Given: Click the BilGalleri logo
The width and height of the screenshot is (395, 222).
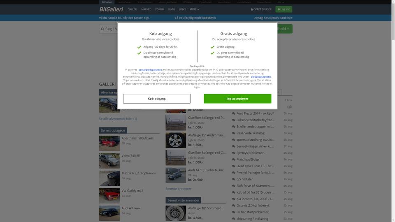Looking at the screenshot, I should point(111,9).
